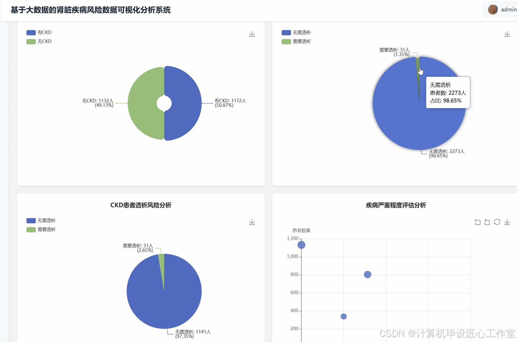
Task: Toggle the 无CKD legend entry
Action: click(39, 41)
